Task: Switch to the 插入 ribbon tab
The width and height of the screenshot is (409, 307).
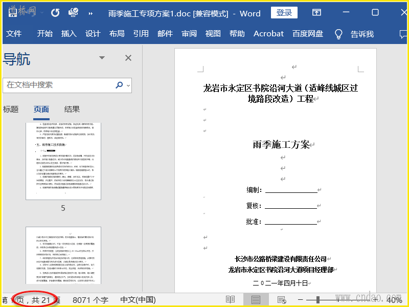Action: 69,34
